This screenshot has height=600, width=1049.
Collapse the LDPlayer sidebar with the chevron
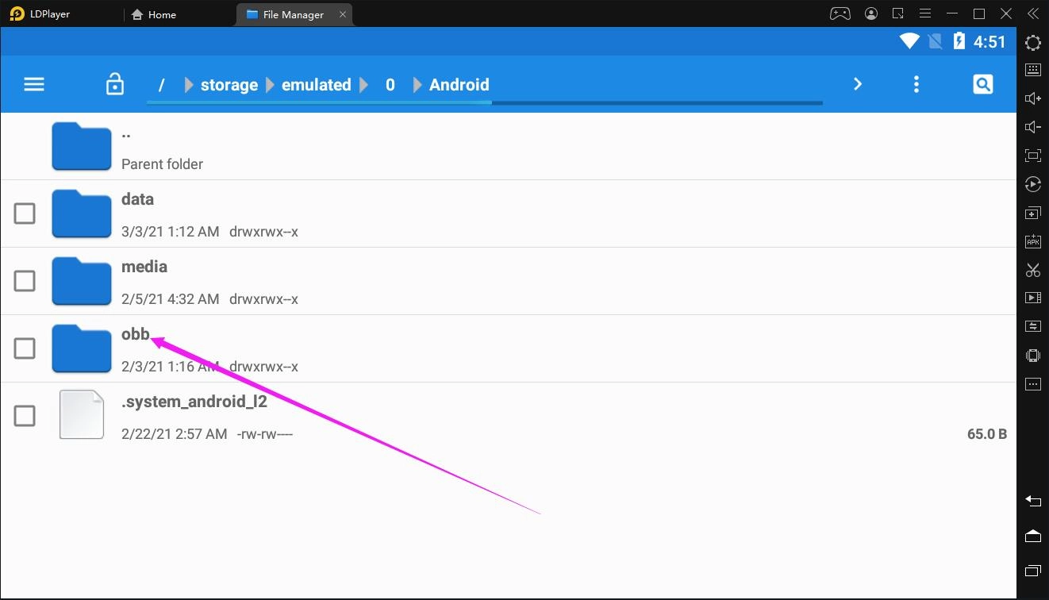pos(1032,13)
